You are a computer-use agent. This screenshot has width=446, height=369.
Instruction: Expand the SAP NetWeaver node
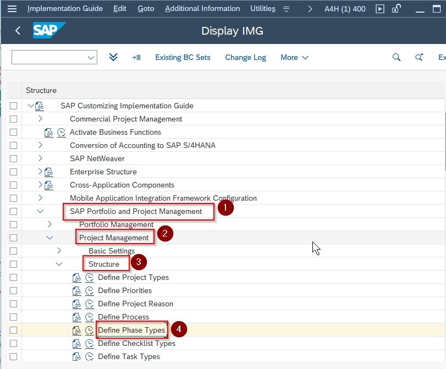40,158
